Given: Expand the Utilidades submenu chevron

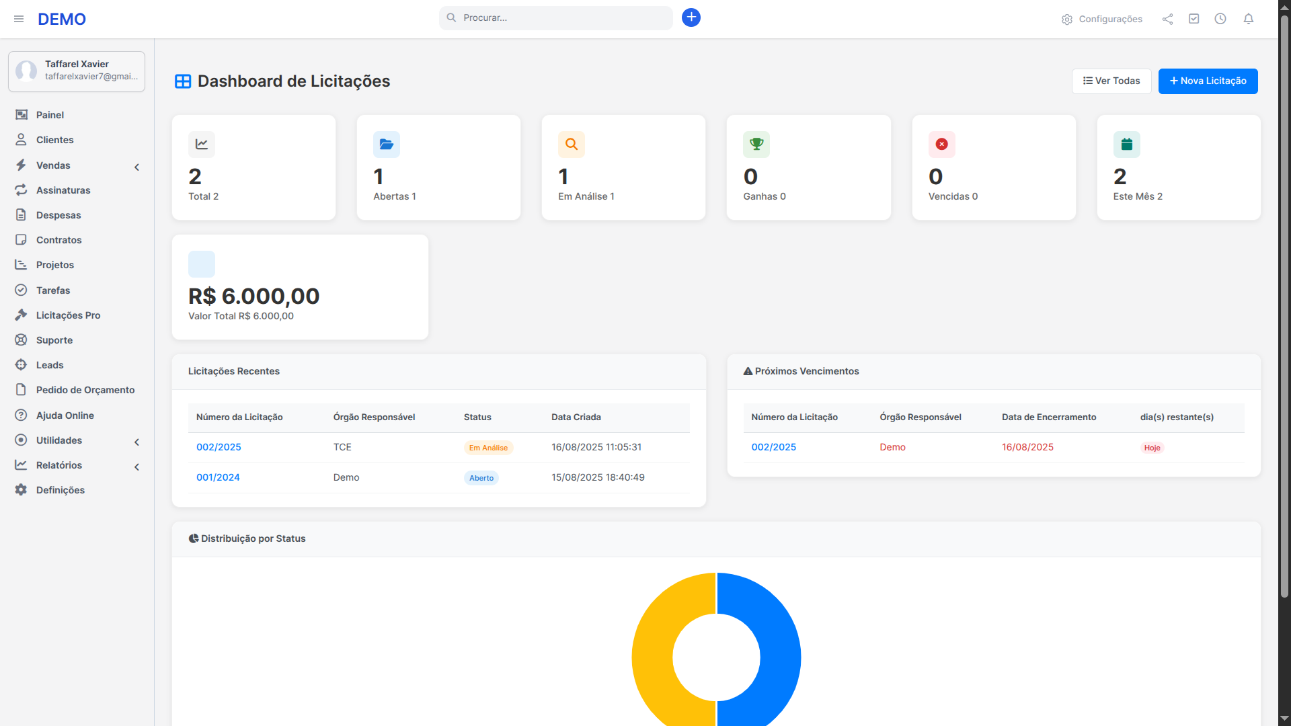Looking at the screenshot, I should click(137, 442).
